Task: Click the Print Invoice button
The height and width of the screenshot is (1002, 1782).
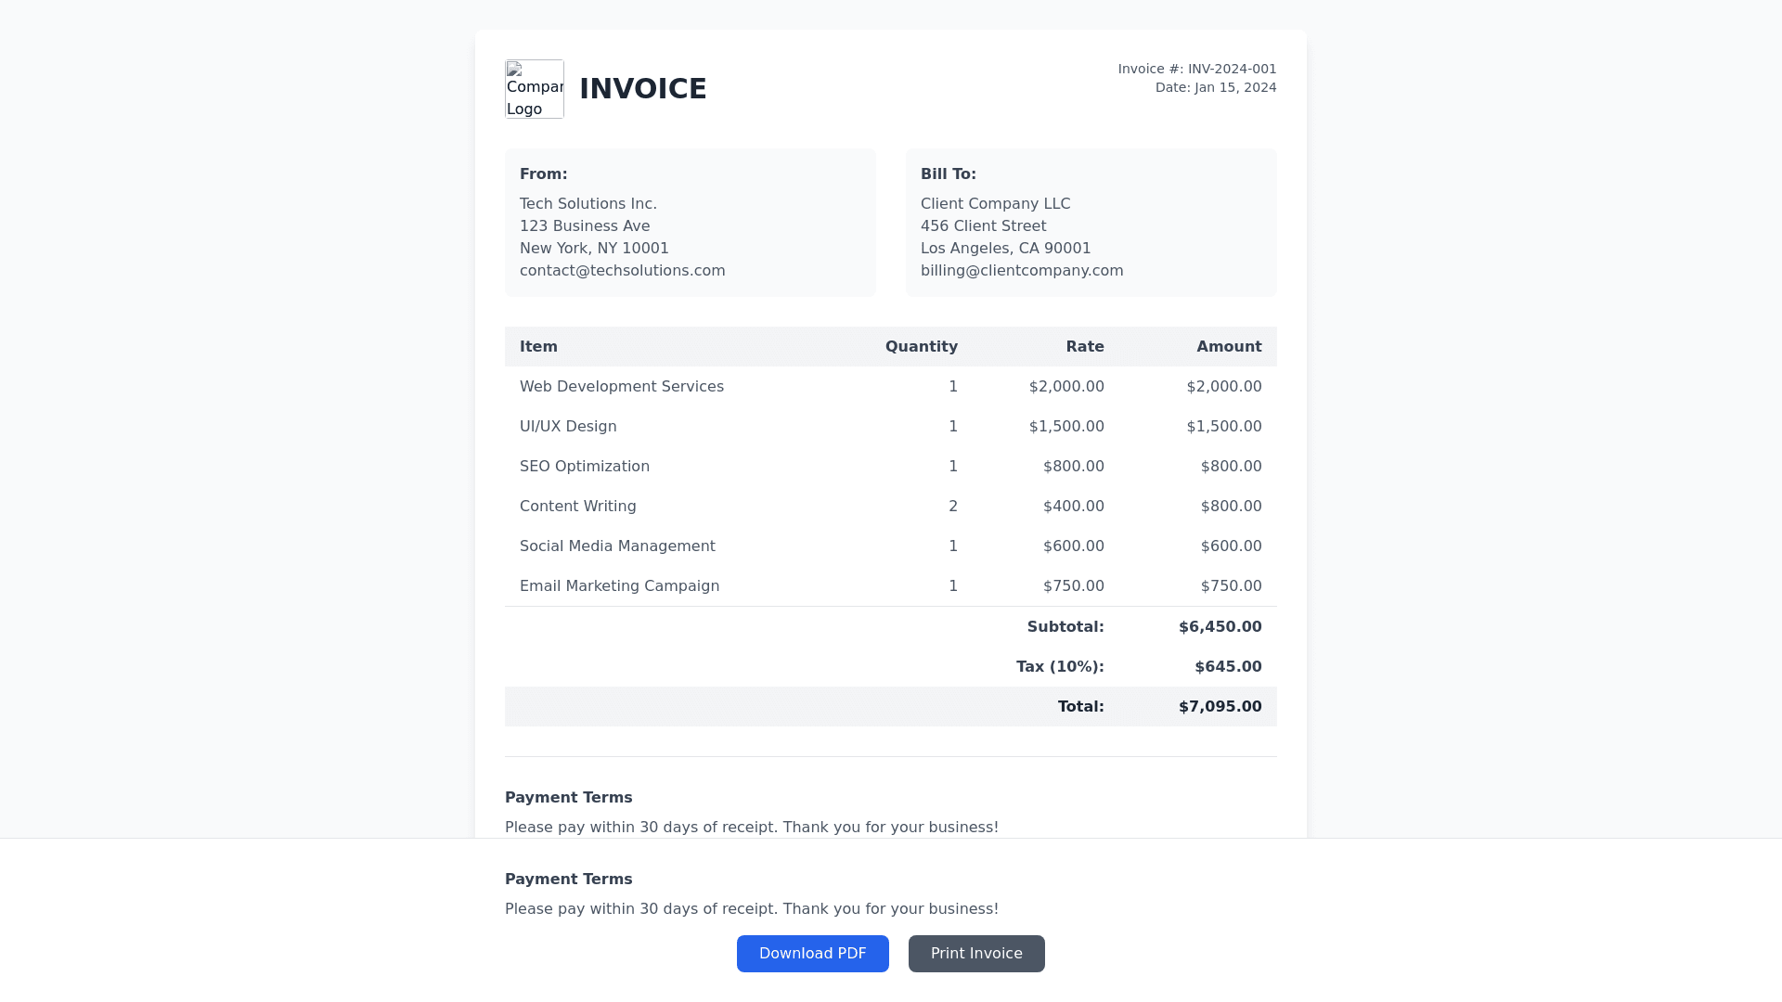Action: (976, 954)
